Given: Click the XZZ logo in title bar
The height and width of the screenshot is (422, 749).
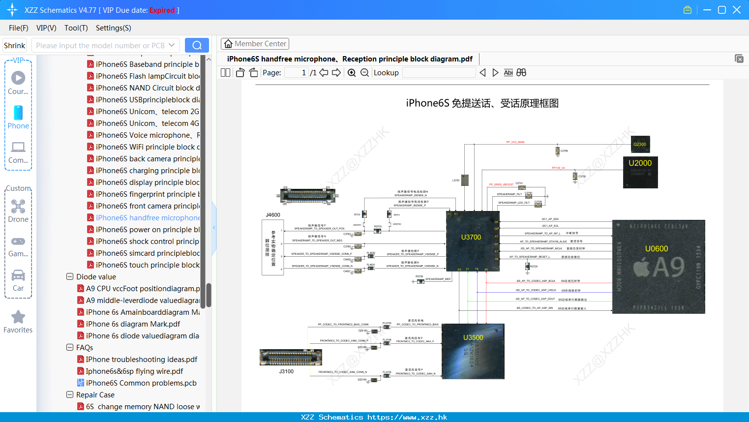Looking at the screenshot, I should coord(12,10).
